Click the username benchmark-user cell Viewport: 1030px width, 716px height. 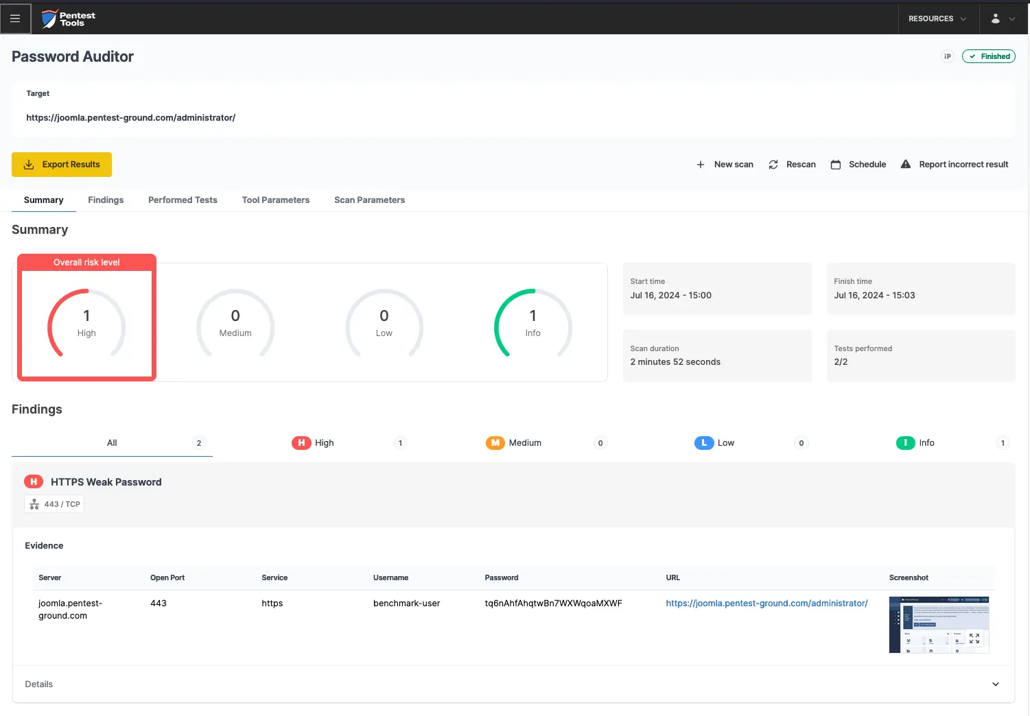(x=407, y=604)
